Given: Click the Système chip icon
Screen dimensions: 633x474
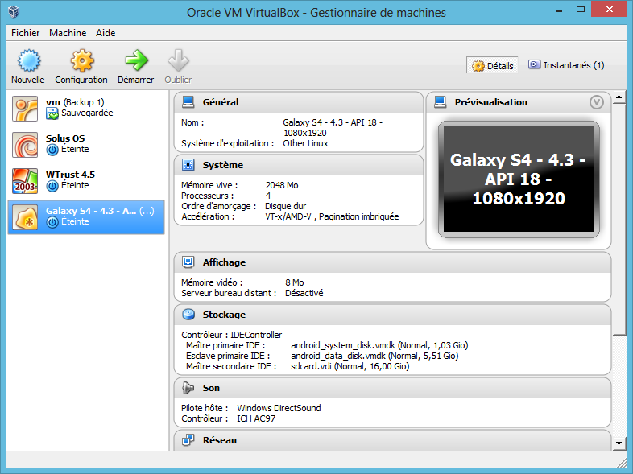Looking at the screenshot, I should point(188,165).
